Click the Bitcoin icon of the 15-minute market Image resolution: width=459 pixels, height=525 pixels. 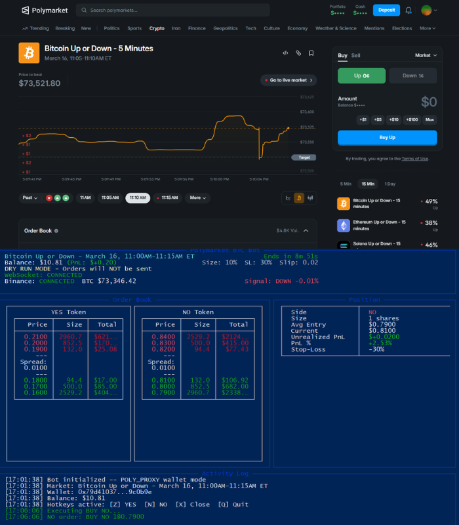(344, 203)
